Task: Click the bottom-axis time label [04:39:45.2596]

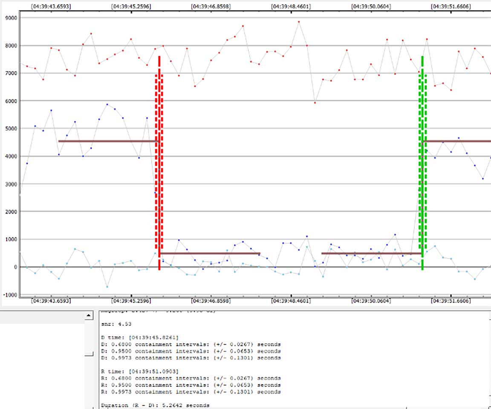Action: coord(131,301)
